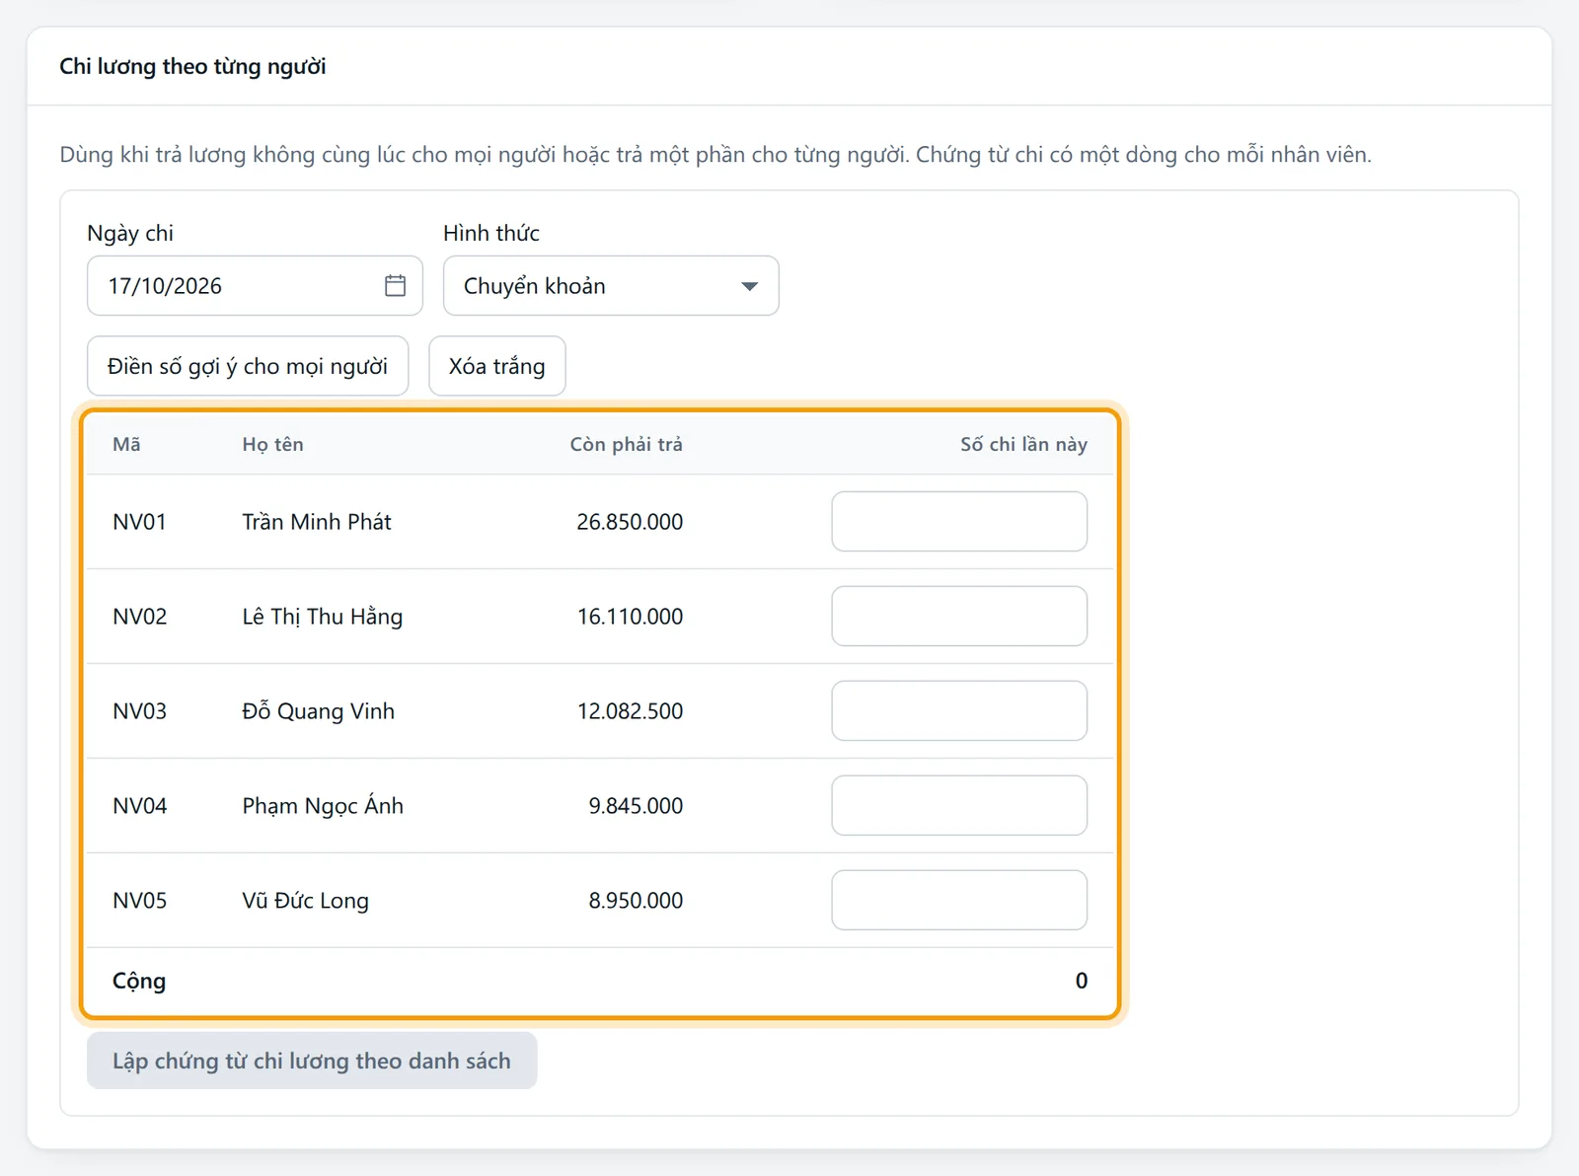Click the name Trần Minh Phát
Screen dimensions: 1579x1176
click(317, 522)
